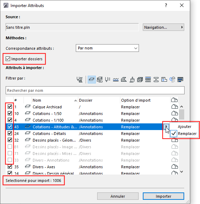This screenshot has height=204, width=200.
Task: Click layer icon of Calque Archicad row
Action: [x=28, y=107]
